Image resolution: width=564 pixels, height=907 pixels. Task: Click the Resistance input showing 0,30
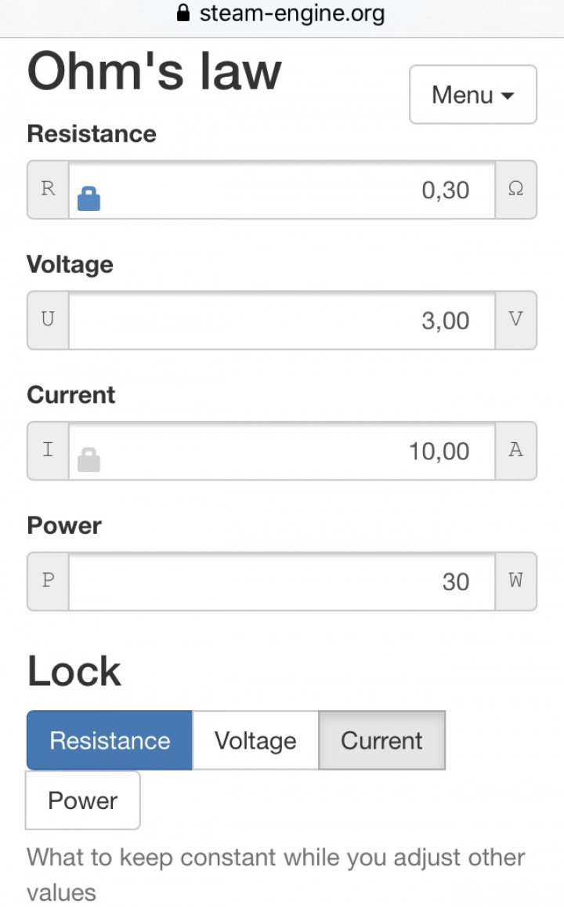point(282,190)
